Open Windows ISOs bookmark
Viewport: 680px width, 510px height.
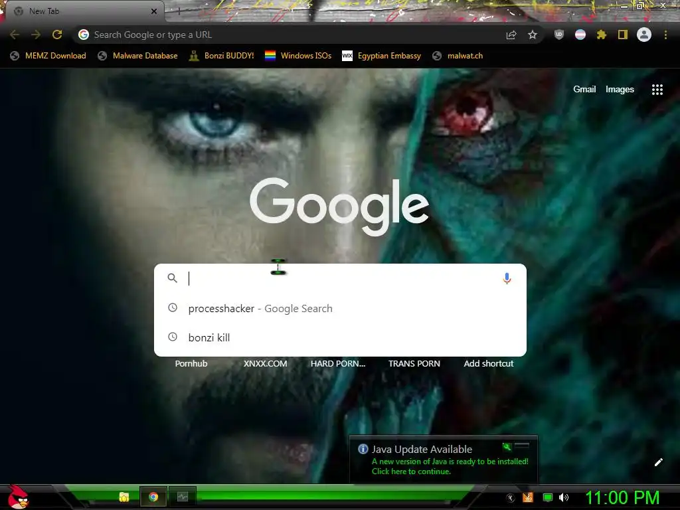point(298,56)
